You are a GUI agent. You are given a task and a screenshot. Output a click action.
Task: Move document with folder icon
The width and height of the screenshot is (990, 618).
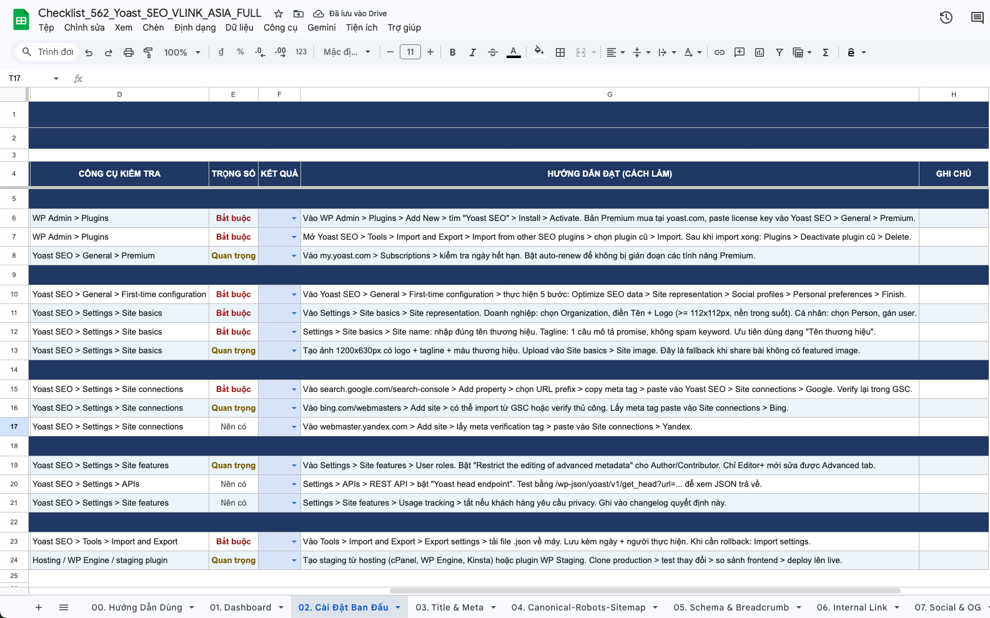pyautogui.click(x=299, y=14)
